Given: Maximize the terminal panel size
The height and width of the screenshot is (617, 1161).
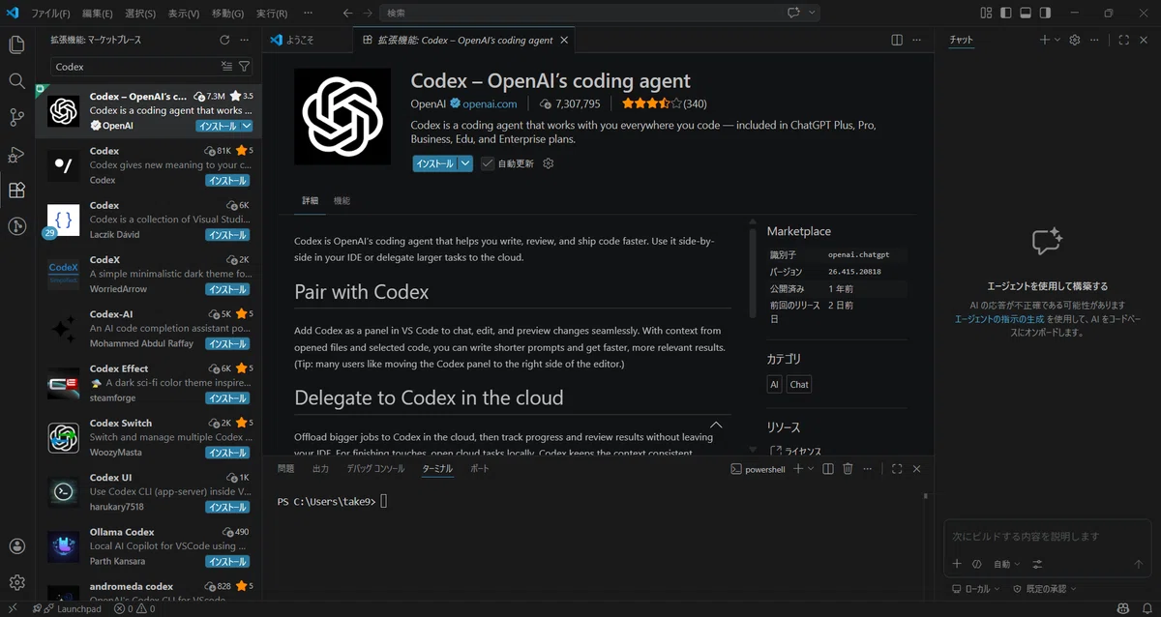Looking at the screenshot, I should pyautogui.click(x=897, y=469).
